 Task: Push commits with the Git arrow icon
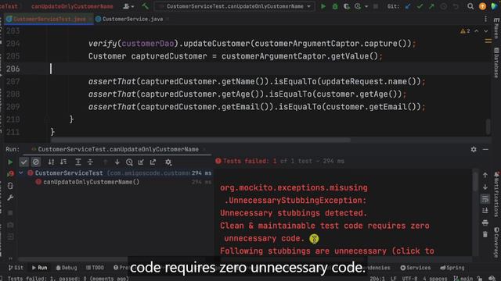(431, 6)
